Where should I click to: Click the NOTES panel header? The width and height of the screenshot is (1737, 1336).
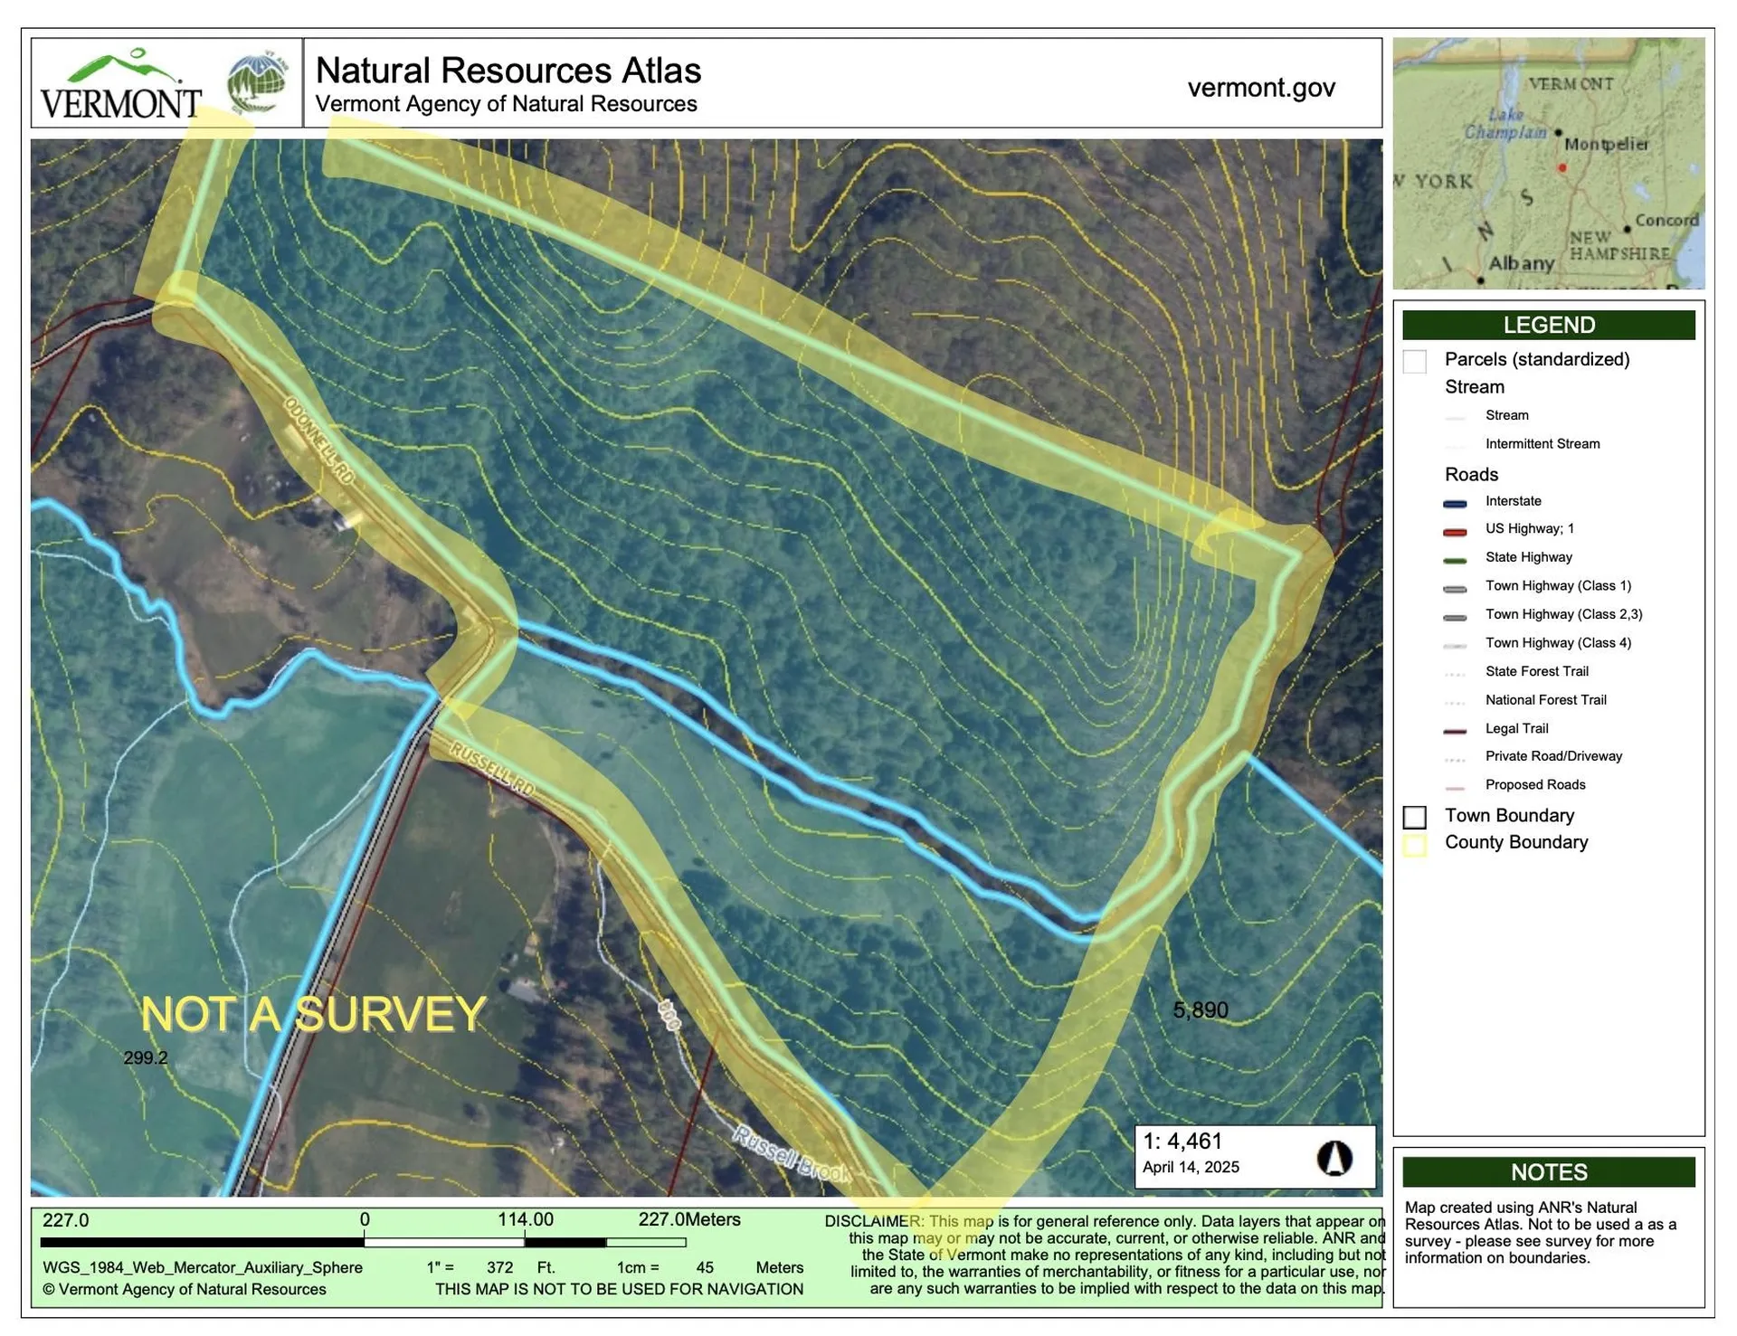pos(1548,1171)
